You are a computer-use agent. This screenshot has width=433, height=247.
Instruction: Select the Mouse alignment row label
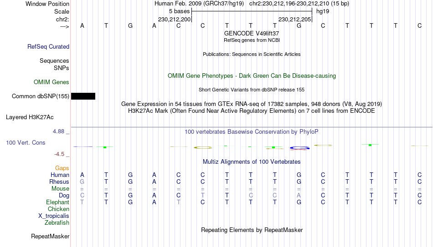click(x=60, y=189)
